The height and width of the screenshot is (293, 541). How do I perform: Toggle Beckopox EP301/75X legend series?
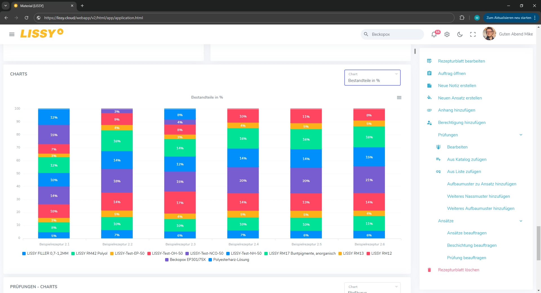[x=185, y=260]
